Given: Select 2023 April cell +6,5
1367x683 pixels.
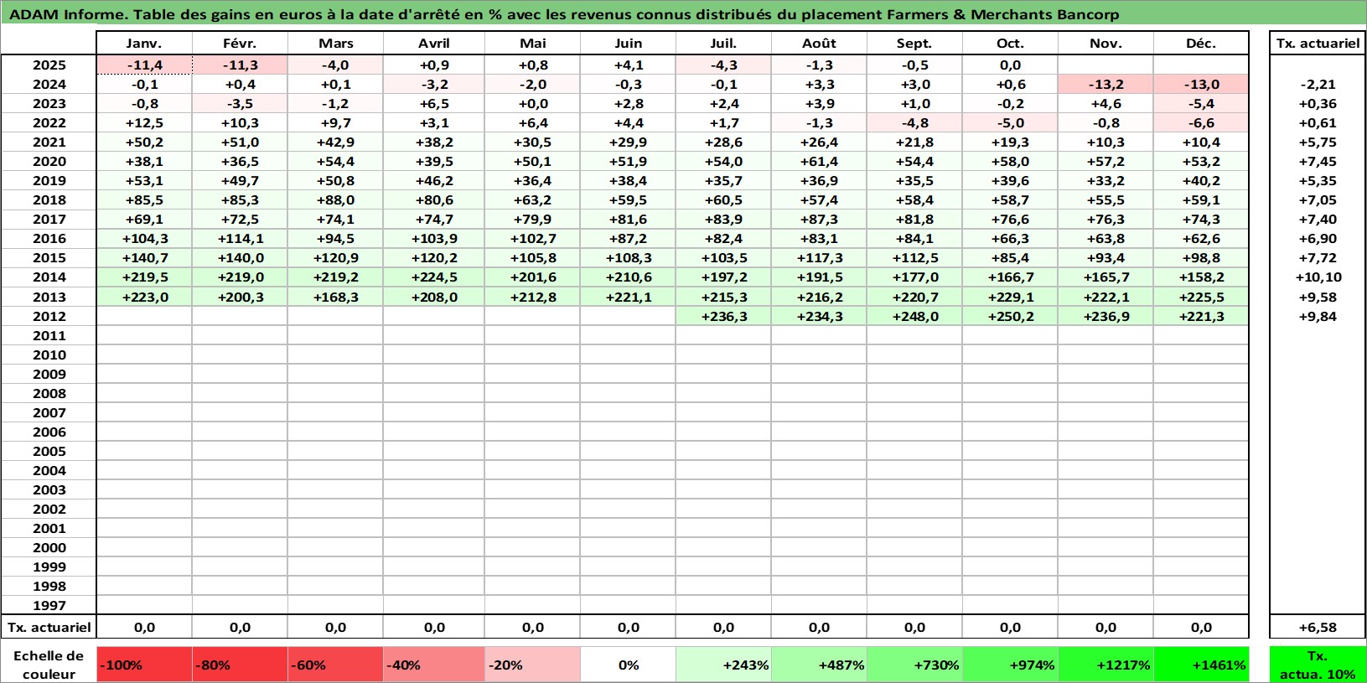Looking at the screenshot, I should coord(434,103).
